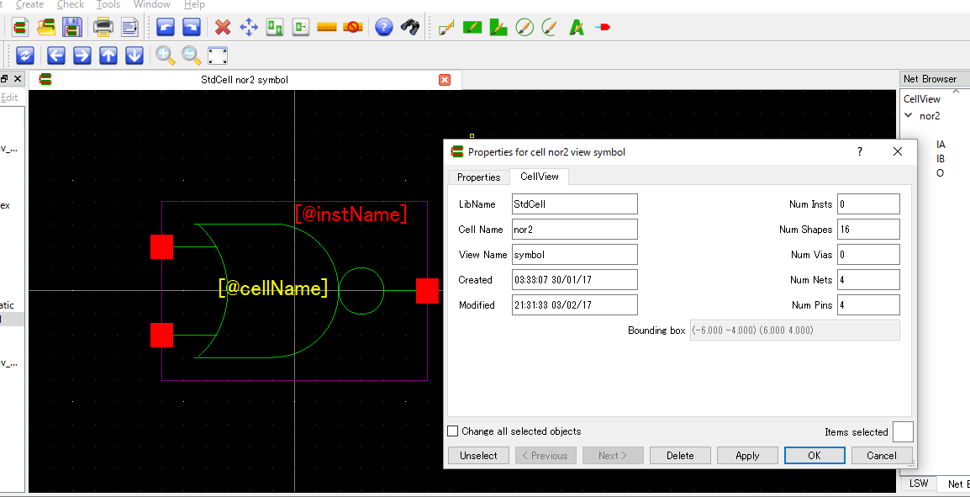Open the Create menu

coord(29,4)
